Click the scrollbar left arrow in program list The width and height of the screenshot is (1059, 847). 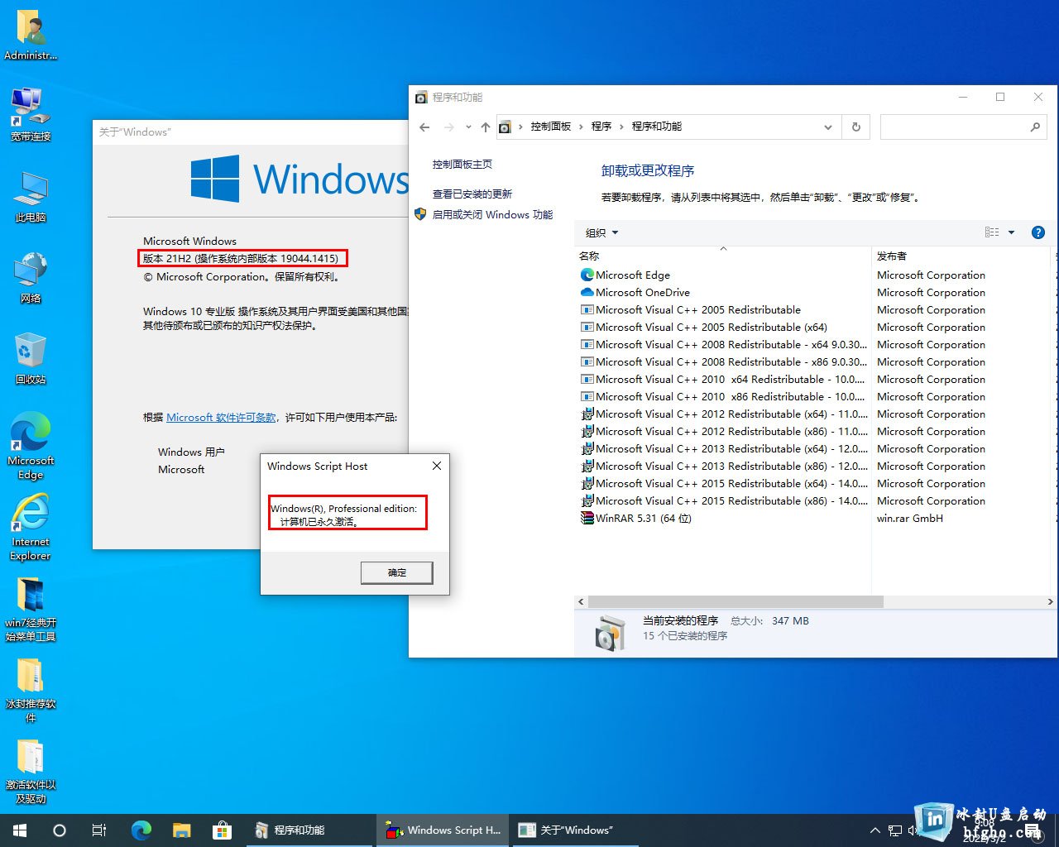[x=581, y=602]
